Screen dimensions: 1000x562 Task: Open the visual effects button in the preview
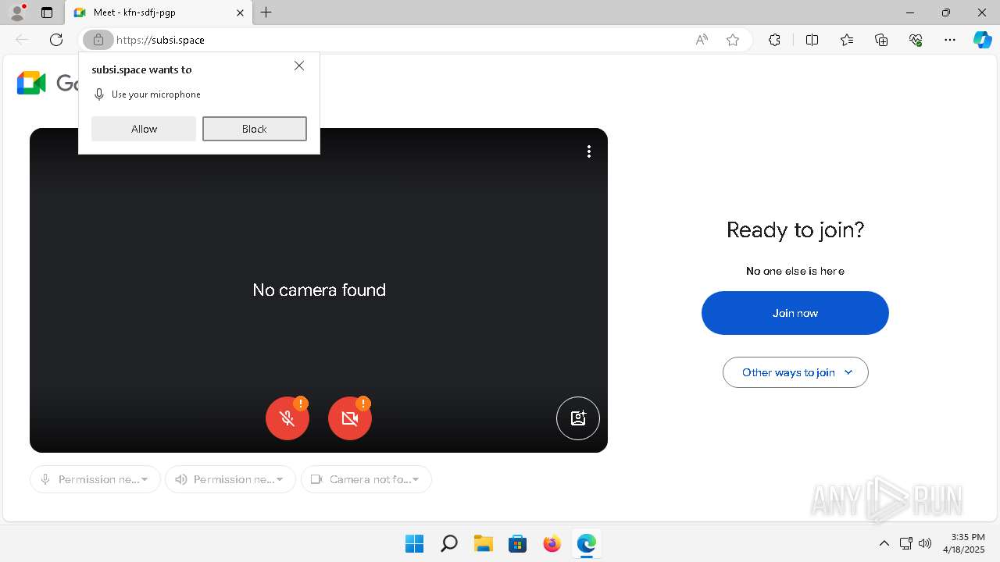[x=578, y=418]
